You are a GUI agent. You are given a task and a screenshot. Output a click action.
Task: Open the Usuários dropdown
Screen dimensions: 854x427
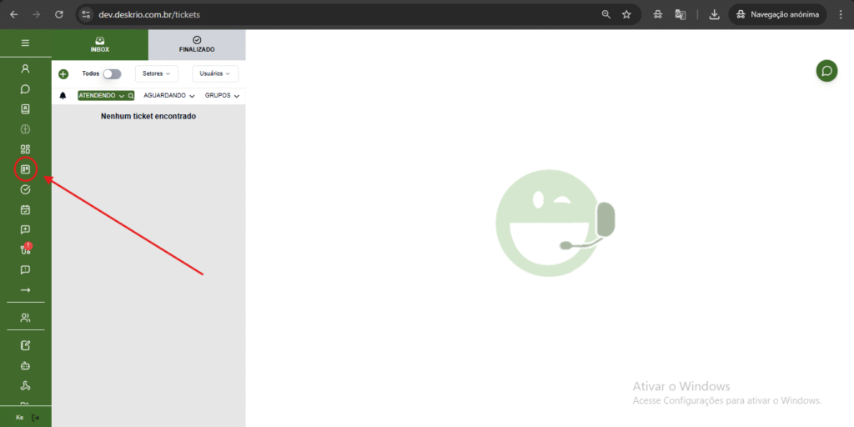coord(215,74)
